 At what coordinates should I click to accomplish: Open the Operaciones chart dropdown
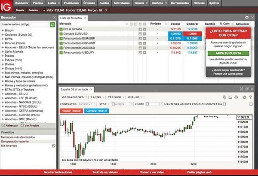coord(74,97)
